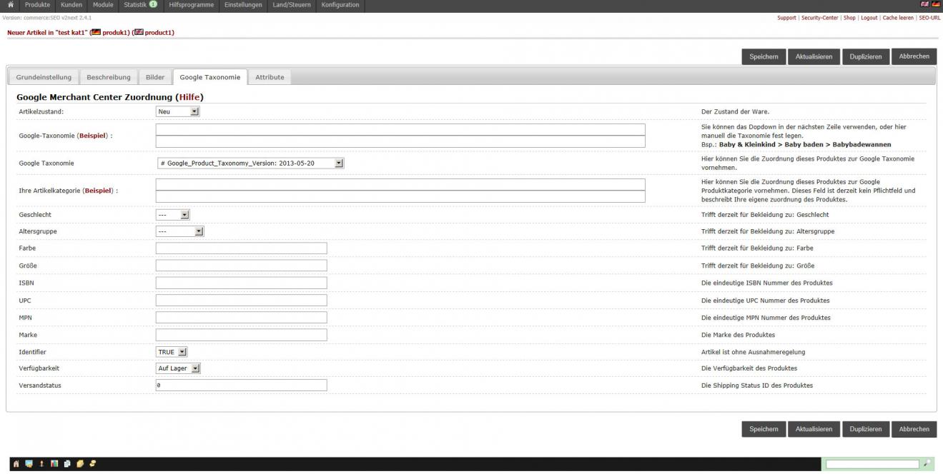Click the house icon in bottom toolbar
This screenshot has height=474, width=943.
point(15,464)
